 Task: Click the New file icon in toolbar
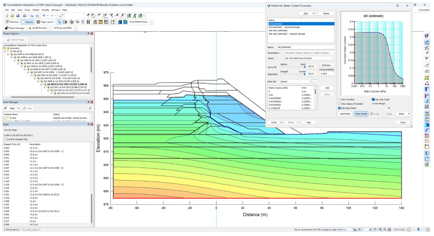[x=7, y=16]
